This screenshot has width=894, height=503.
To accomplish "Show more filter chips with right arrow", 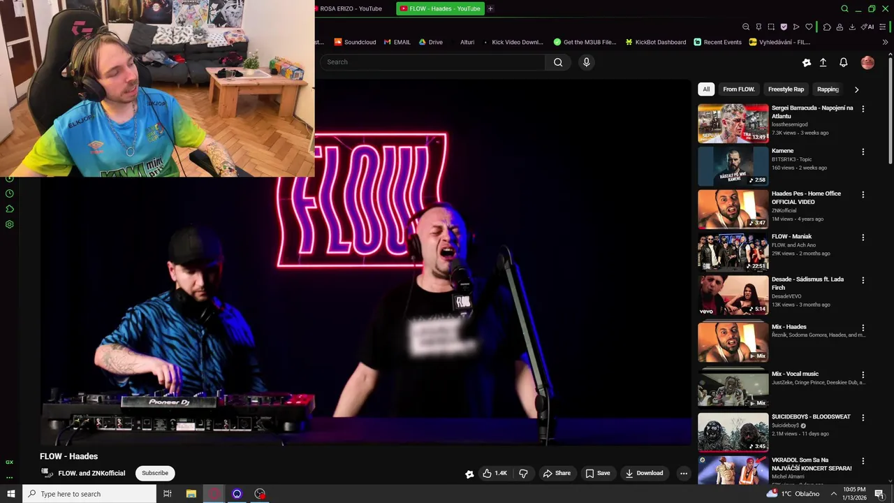I will coord(856,89).
